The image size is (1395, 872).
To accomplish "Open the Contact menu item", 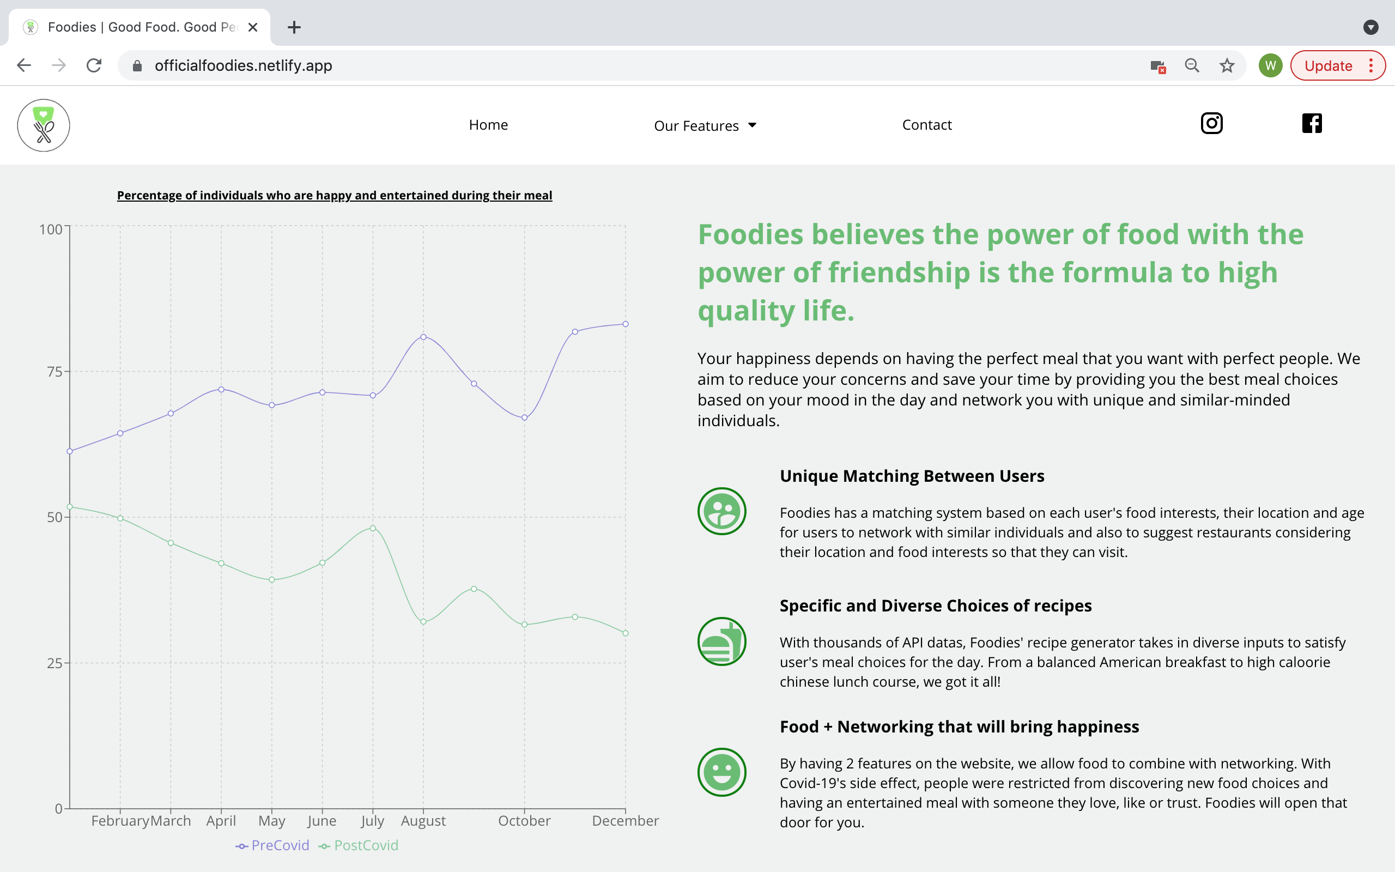I will (926, 125).
